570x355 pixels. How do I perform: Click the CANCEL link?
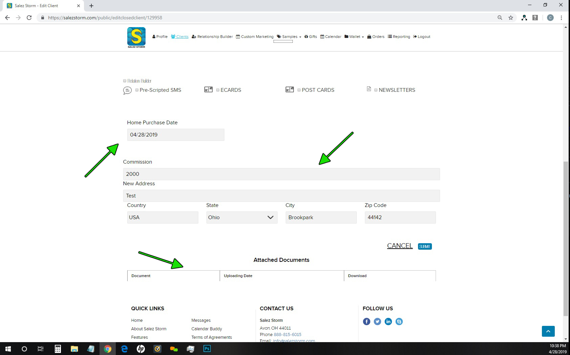pyautogui.click(x=399, y=246)
